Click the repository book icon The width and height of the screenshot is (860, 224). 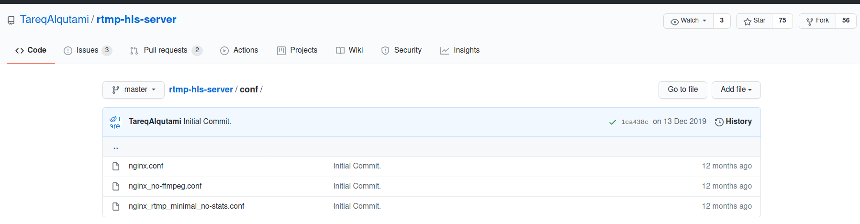pyautogui.click(x=11, y=21)
